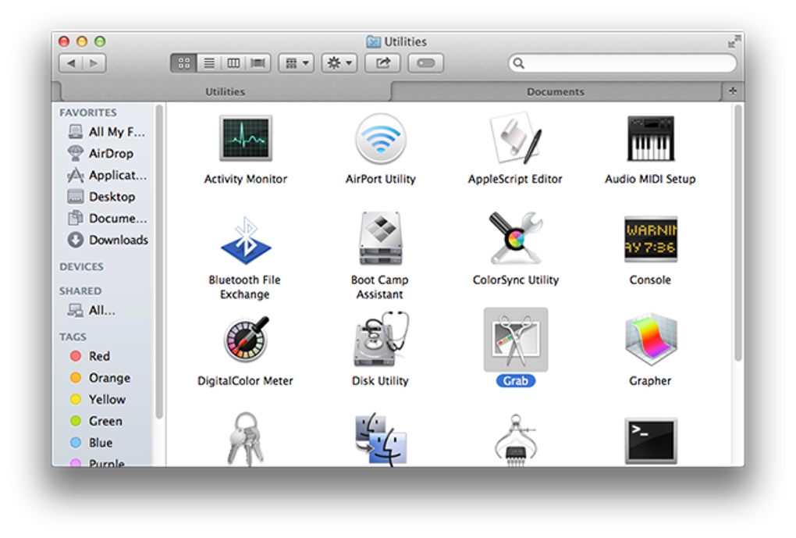Open the item arrangement dropdown
Screen dimensions: 796x538
(295, 63)
